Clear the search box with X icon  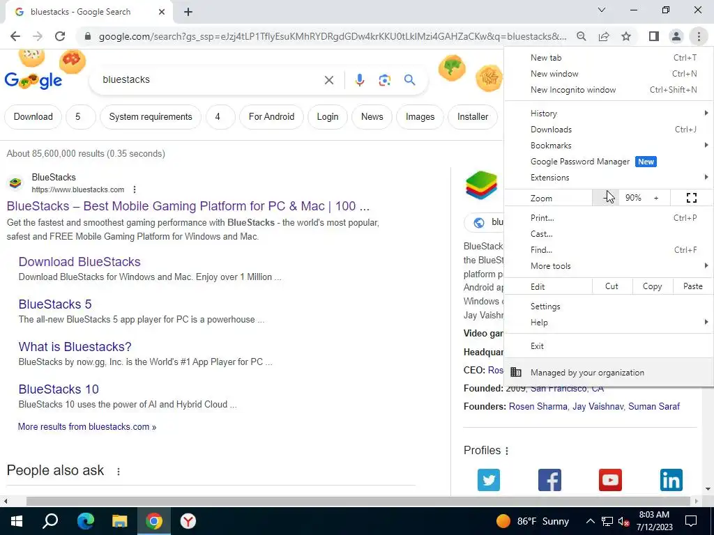[x=329, y=80]
